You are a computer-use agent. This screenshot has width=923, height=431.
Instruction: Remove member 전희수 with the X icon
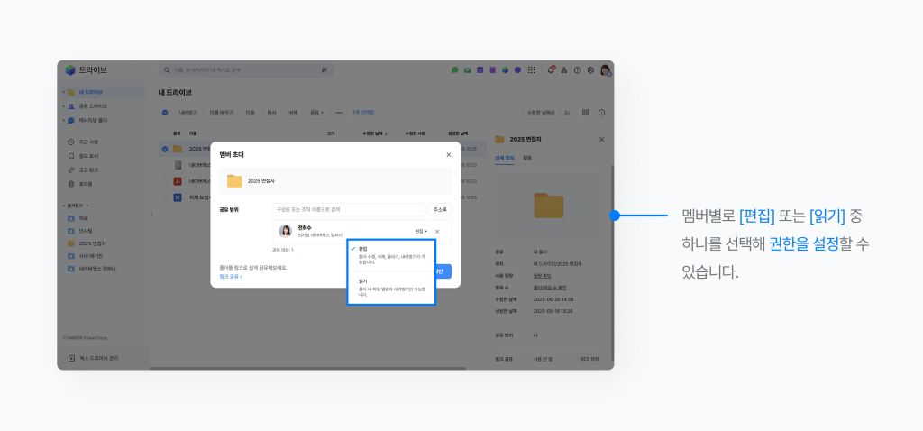[x=437, y=232]
